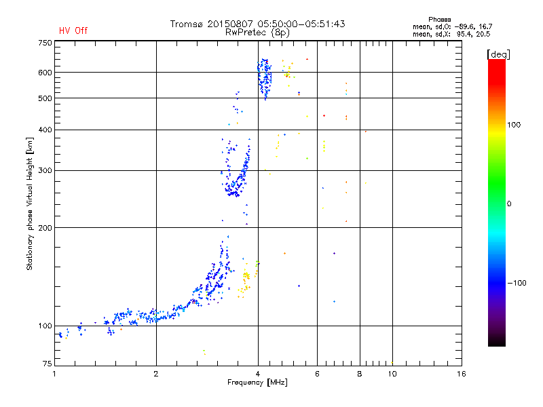Viewport: 543px width, 407px height.
Task: Click the y-axis tick label '500'
Action: coord(45,98)
